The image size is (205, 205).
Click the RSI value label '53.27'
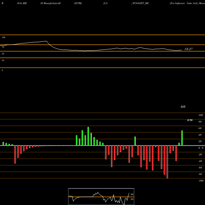click(189, 49)
